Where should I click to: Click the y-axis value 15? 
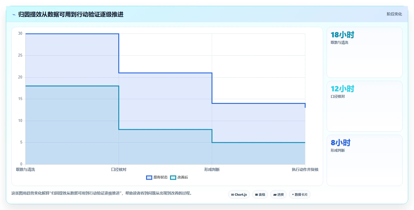click(20, 99)
